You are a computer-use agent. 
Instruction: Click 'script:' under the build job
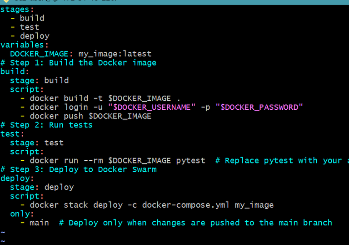click(27, 89)
